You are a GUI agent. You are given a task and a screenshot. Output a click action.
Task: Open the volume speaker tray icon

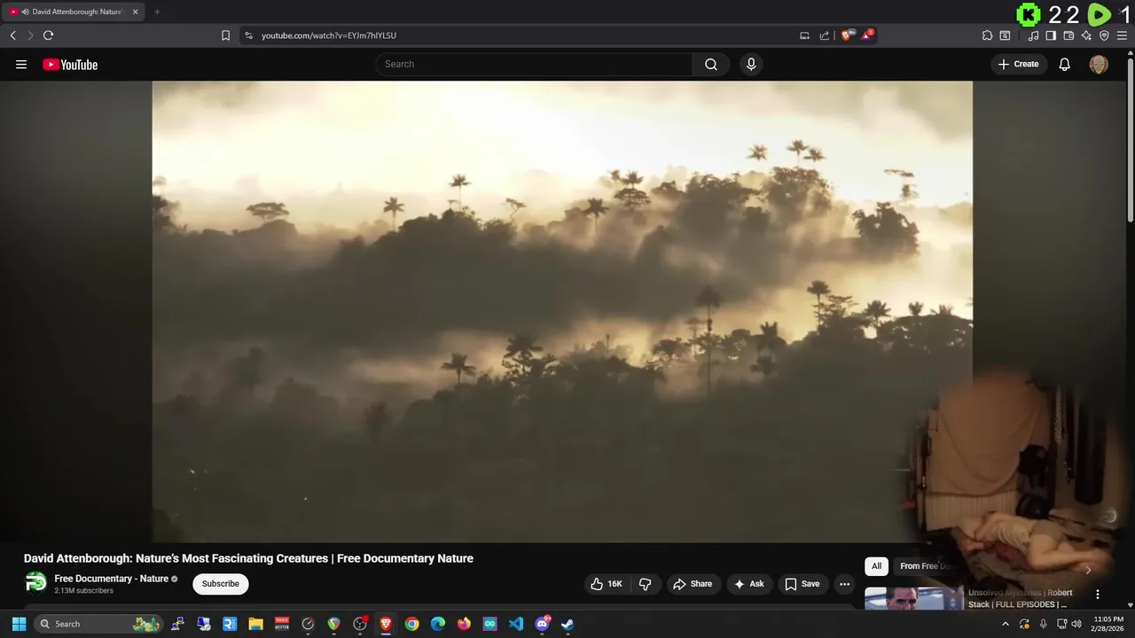click(1076, 624)
